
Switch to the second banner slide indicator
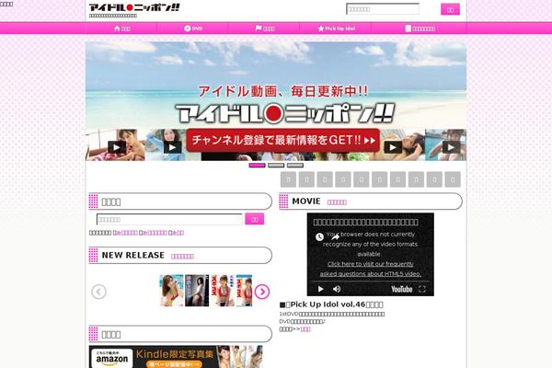276,166
